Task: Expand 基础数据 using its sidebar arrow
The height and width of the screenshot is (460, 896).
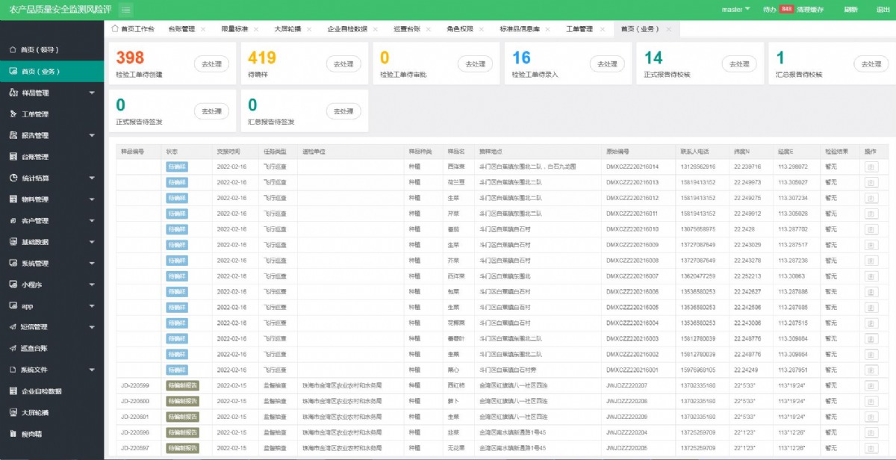Action: 92,242
